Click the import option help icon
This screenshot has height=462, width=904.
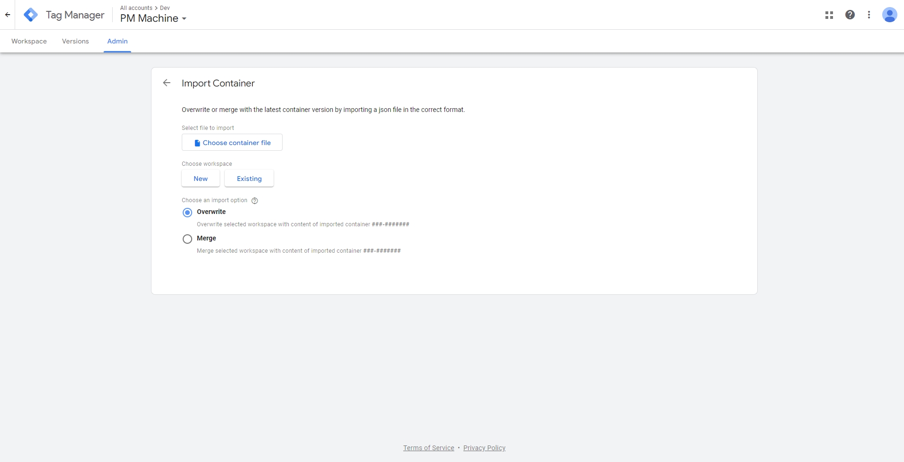255,201
